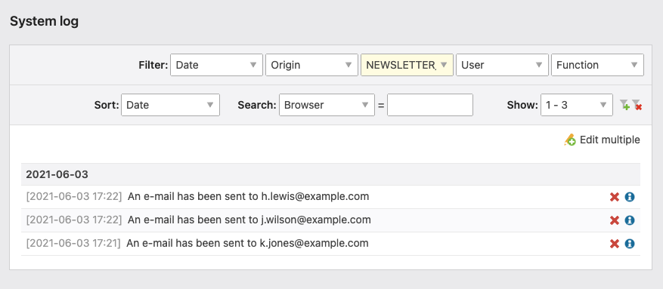This screenshot has height=289, width=663.
Task: Click the k.jones@example.com log message
Action: (x=247, y=244)
